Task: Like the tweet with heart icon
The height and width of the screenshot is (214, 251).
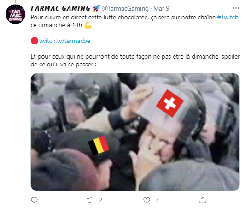Action: click(146, 200)
